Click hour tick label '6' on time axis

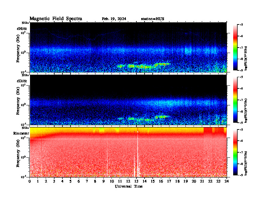tap(79, 181)
